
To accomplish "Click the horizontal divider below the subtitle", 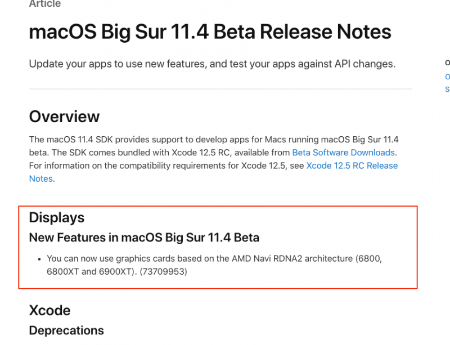I will pos(220,89).
